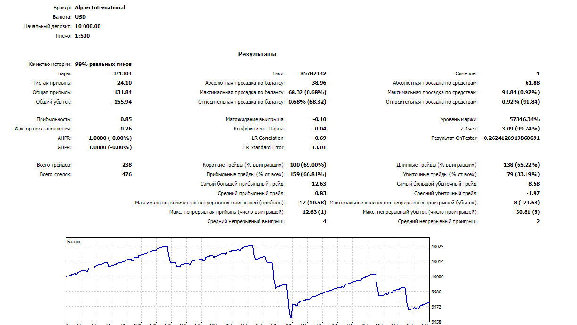Select the LR Correlation value -0.69

[319, 138]
